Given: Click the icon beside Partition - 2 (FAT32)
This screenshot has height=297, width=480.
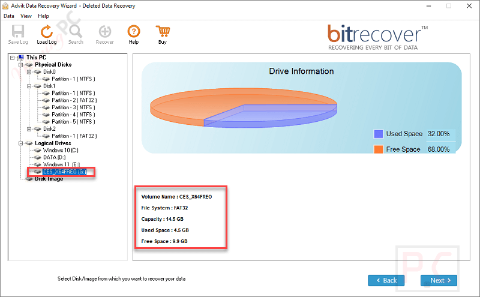Looking at the screenshot, I should pos(46,100).
